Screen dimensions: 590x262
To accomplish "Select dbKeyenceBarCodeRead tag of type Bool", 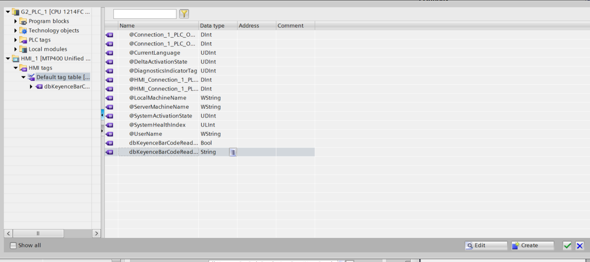I will click(x=163, y=143).
